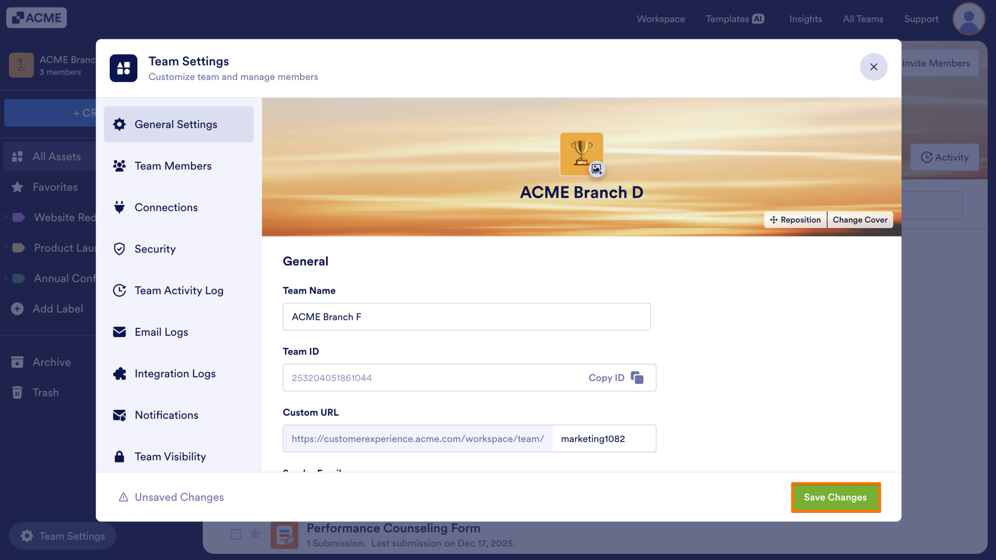Click the trophy team avatar in cover
996x560 pixels.
[x=581, y=154]
